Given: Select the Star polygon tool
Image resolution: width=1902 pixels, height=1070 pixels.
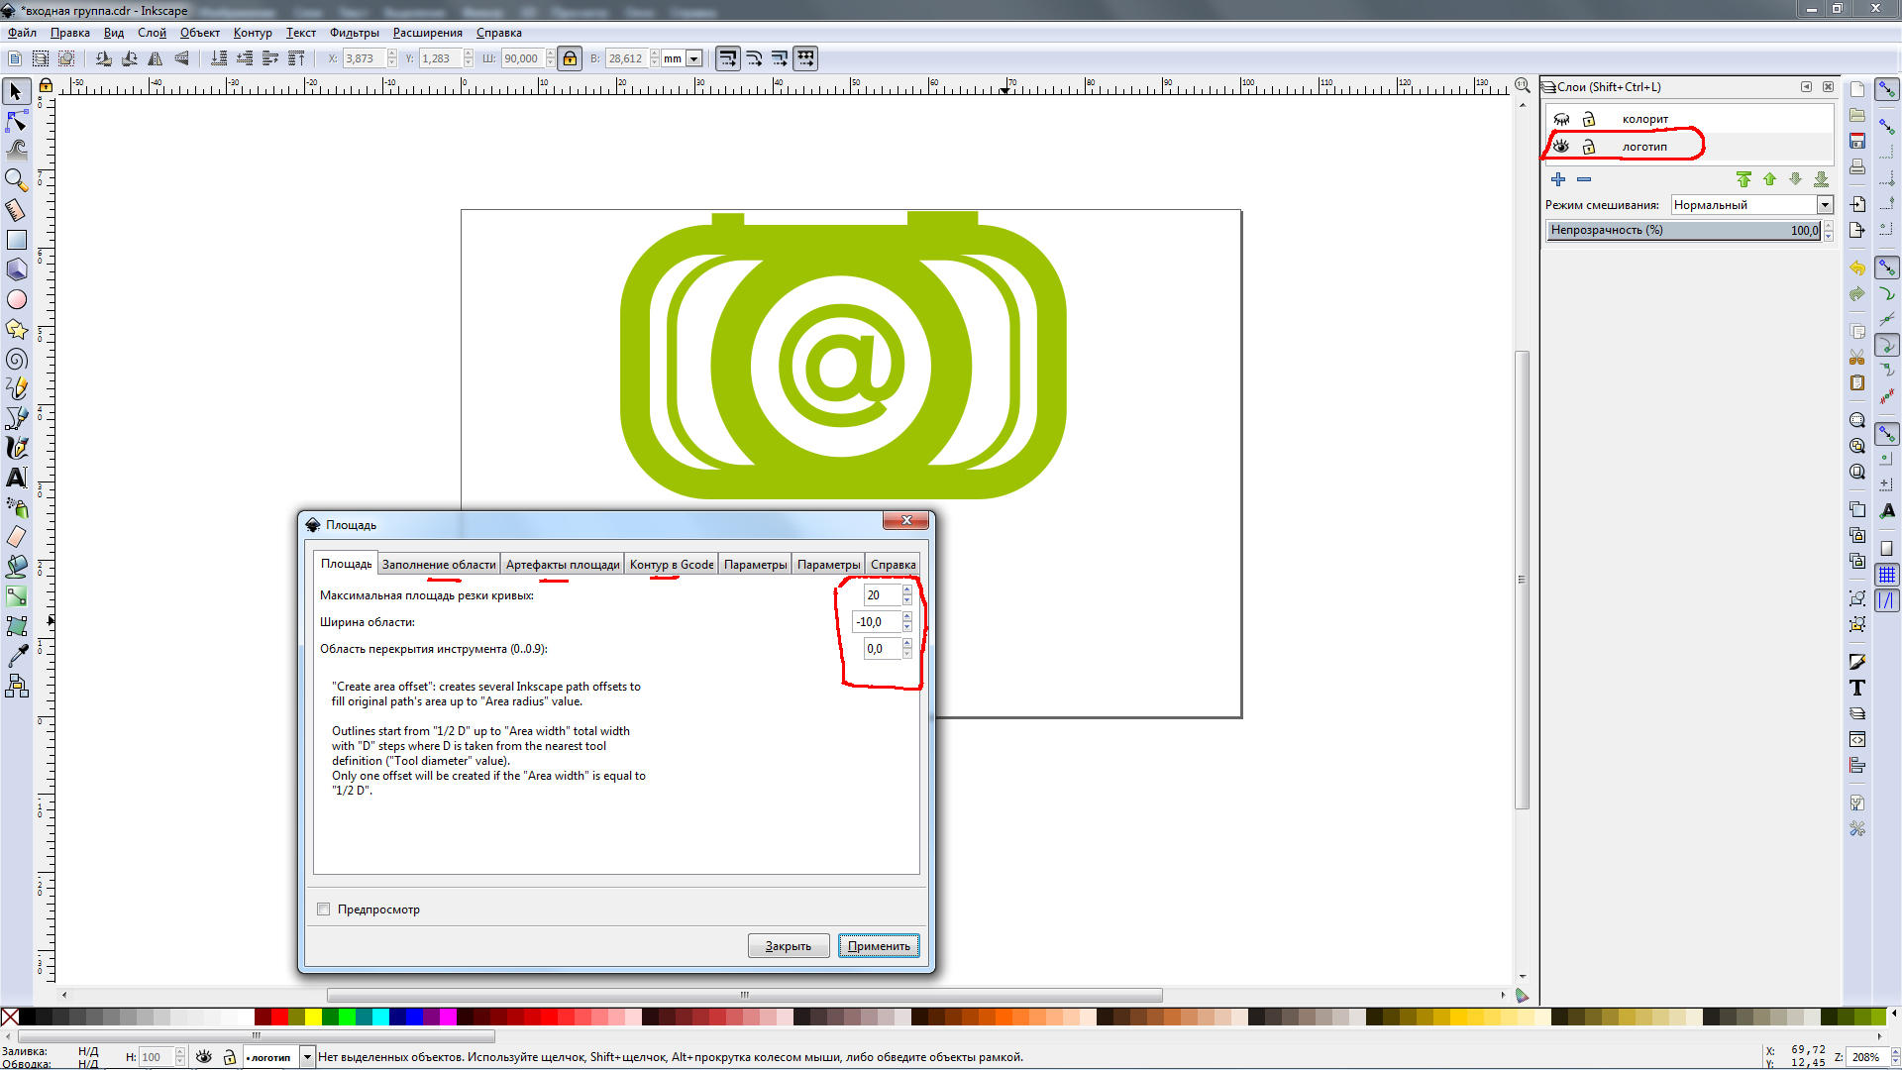Looking at the screenshot, I should pyautogui.click(x=16, y=329).
